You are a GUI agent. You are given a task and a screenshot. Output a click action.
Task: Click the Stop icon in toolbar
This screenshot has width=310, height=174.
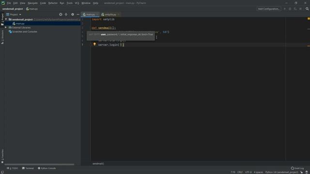(300, 9)
